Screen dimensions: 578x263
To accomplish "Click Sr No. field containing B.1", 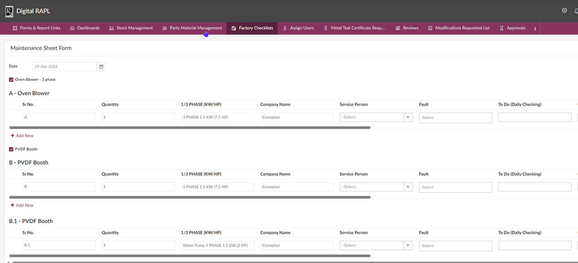I will (59, 245).
